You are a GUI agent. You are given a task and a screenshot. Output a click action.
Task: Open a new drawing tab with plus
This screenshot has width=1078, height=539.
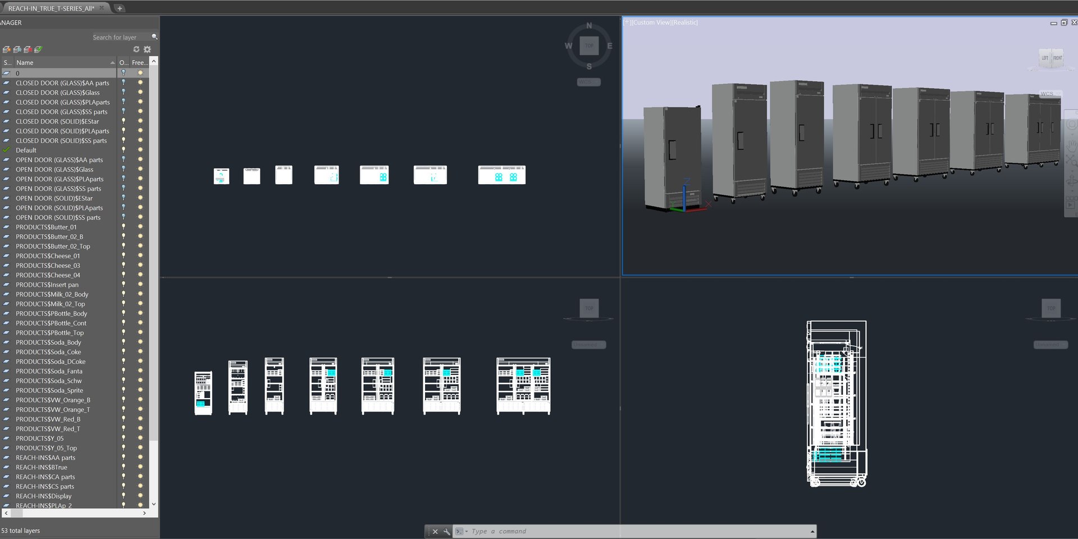point(120,8)
